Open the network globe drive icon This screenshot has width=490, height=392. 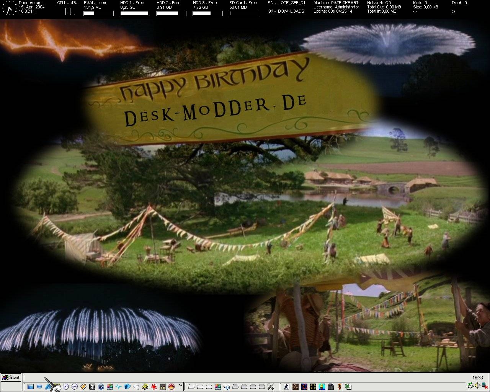point(227,387)
